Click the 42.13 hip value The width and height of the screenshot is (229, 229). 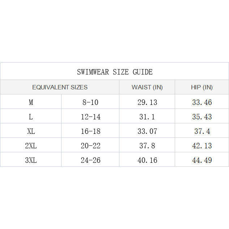pos(202,146)
